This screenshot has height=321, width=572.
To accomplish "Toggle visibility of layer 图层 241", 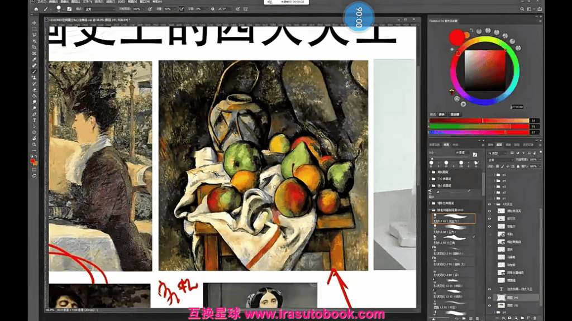I will tap(490, 298).
